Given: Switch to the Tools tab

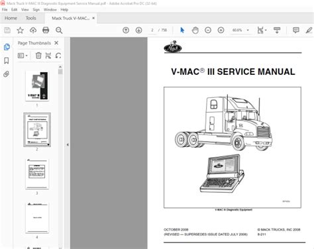Looking at the screenshot, I should (x=31, y=18).
